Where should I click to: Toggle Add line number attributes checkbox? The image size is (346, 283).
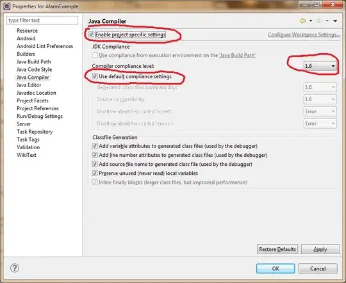tap(95, 155)
